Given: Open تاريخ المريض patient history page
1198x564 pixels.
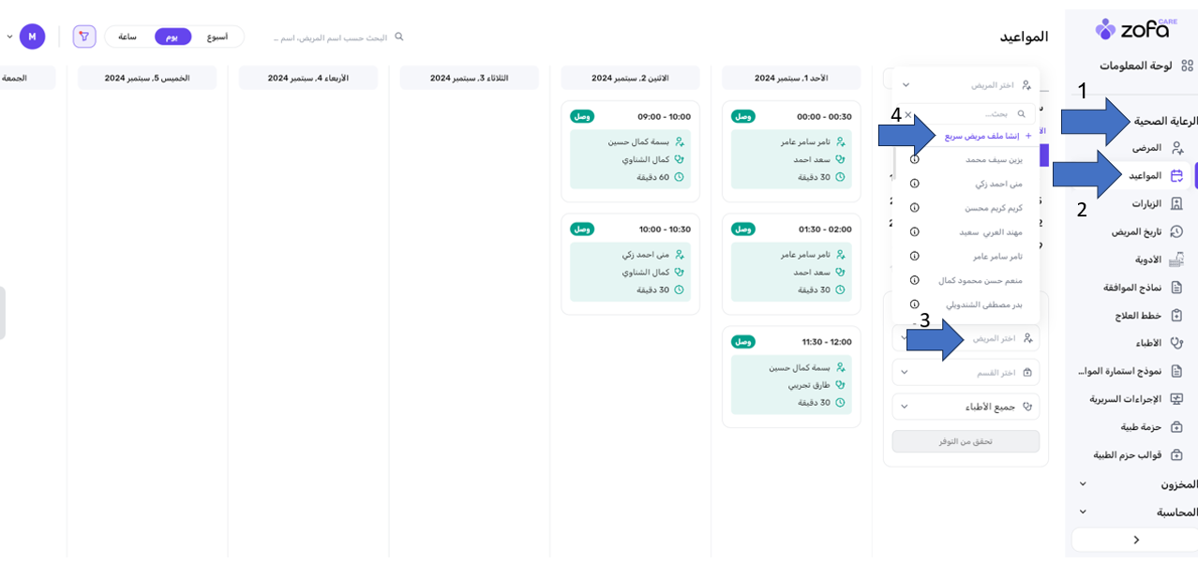Looking at the screenshot, I should tap(1137, 231).
